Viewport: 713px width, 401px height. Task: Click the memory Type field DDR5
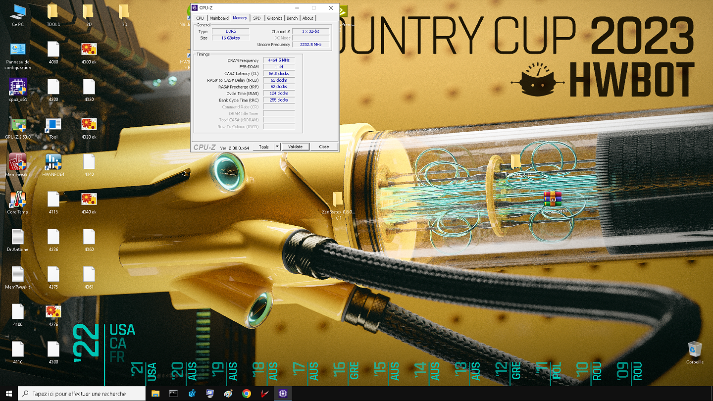click(231, 31)
